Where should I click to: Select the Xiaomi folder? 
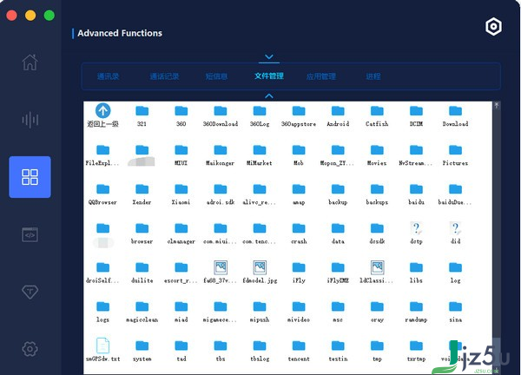pyautogui.click(x=181, y=194)
